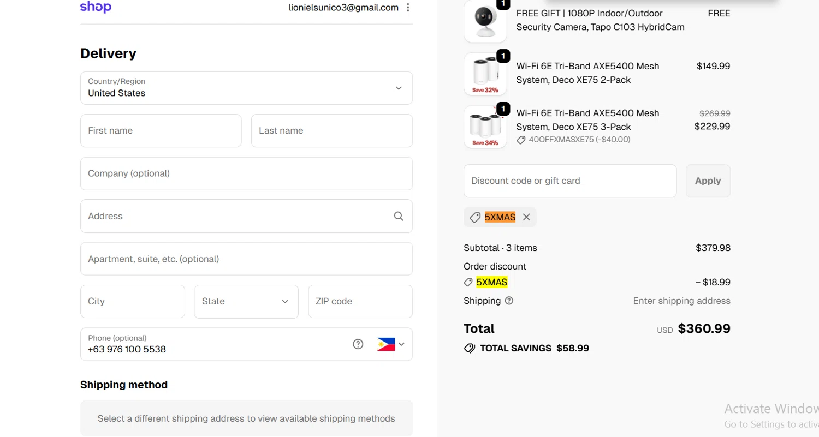The height and width of the screenshot is (437, 819).
Task: Click the 'Enter shipping address' text
Action: (x=682, y=301)
